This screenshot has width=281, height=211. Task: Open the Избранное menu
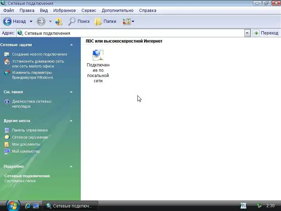click(65, 11)
